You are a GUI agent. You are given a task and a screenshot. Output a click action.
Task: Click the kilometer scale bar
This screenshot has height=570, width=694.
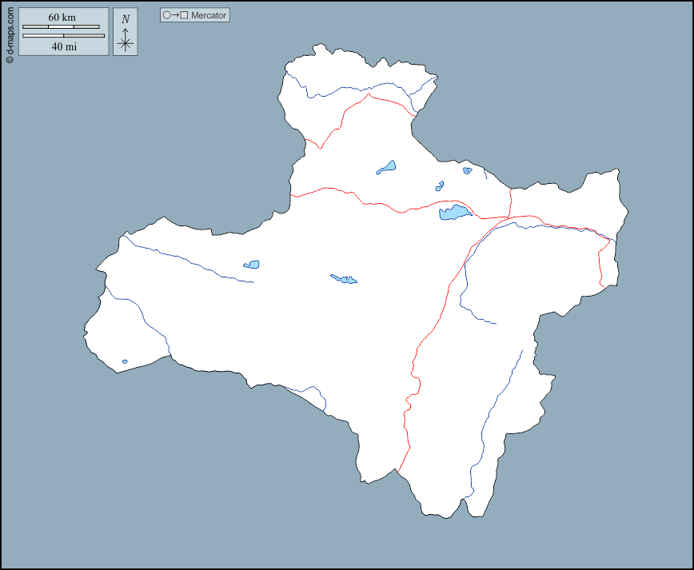pyautogui.click(x=61, y=26)
